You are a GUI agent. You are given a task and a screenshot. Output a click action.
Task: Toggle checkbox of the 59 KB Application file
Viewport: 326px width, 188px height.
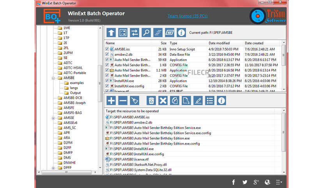[107, 60]
